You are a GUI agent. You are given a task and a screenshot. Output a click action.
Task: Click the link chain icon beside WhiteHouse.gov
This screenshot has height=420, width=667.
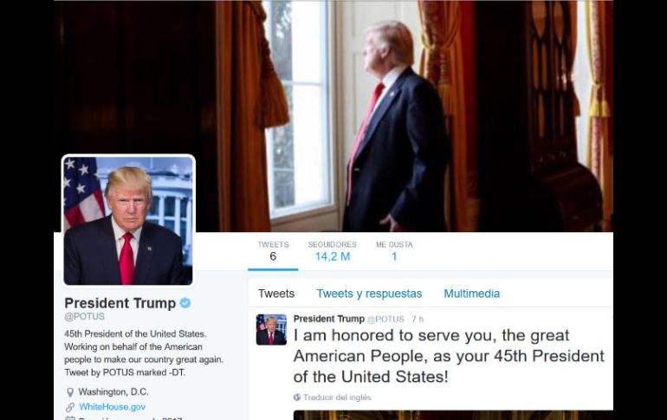pos(70,407)
